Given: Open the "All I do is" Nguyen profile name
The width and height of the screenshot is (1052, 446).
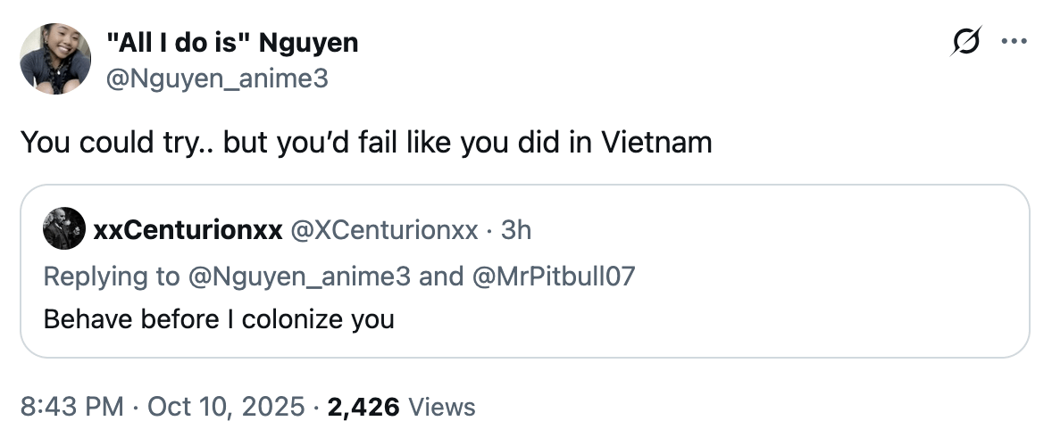Looking at the screenshot, I should pyautogui.click(x=232, y=42).
